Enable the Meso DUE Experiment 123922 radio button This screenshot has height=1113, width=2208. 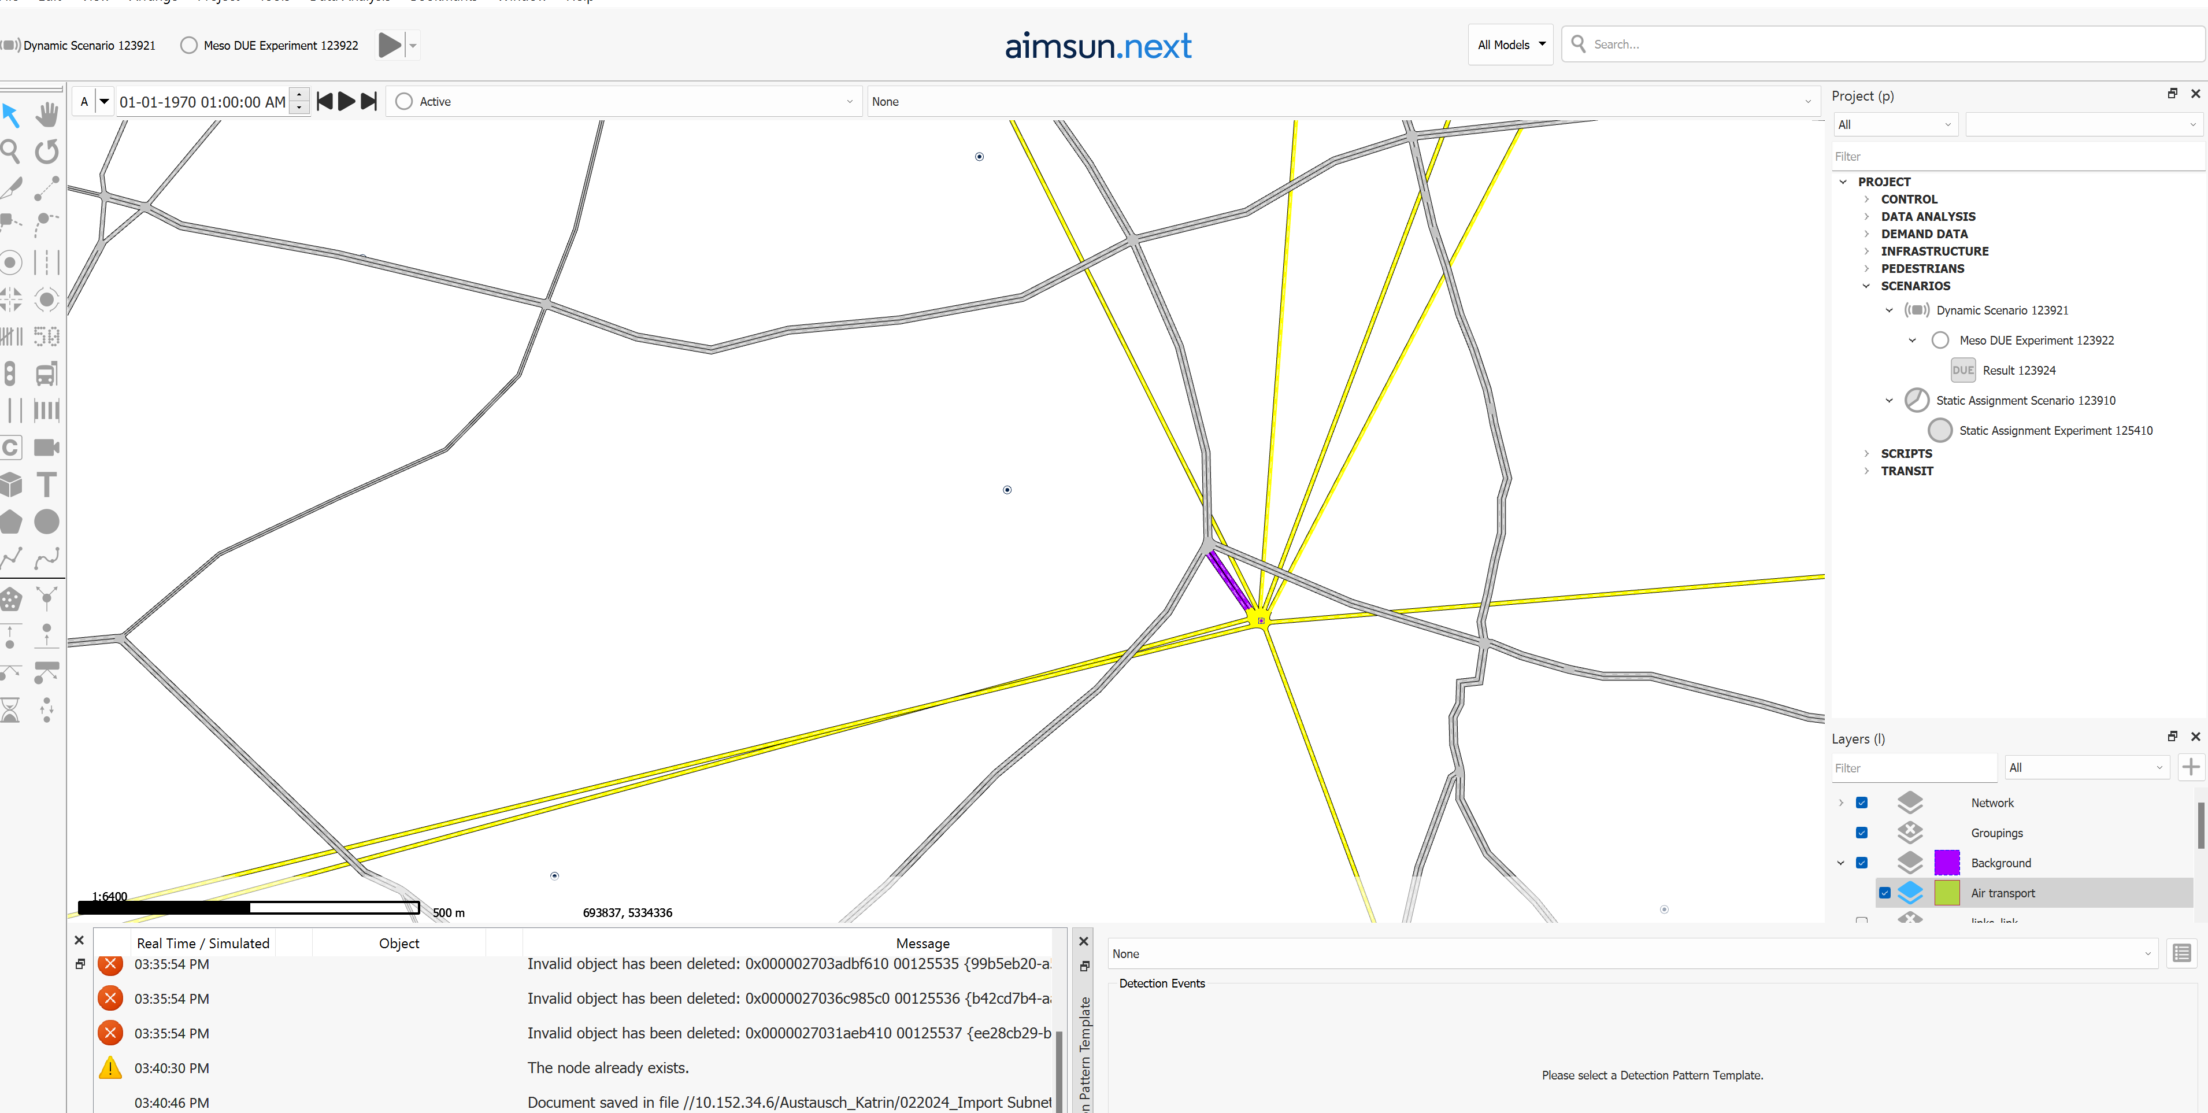[188, 45]
